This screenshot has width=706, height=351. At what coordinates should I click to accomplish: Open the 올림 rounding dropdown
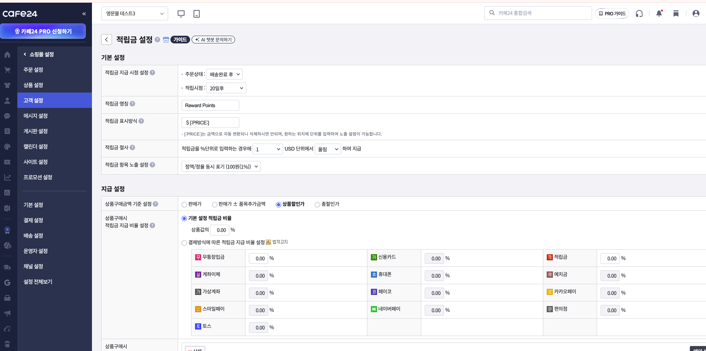(328, 149)
